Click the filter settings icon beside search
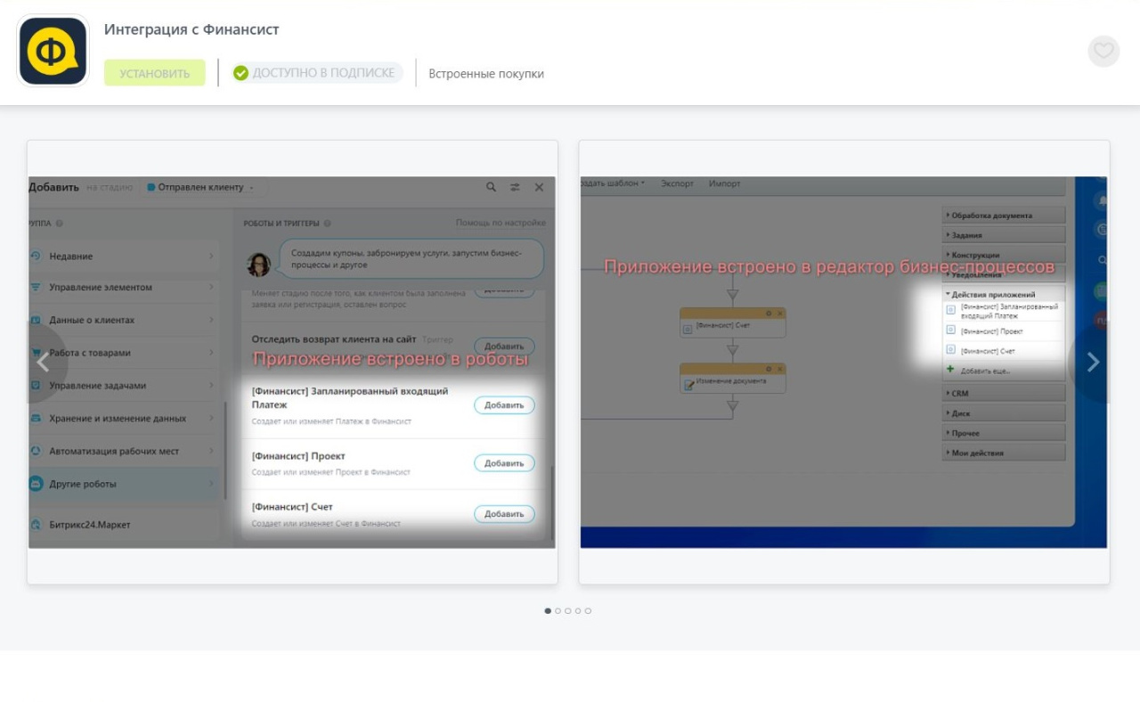The width and height of the screenshot is (1140, 702). pyautogui.click(x=515, y=187)
